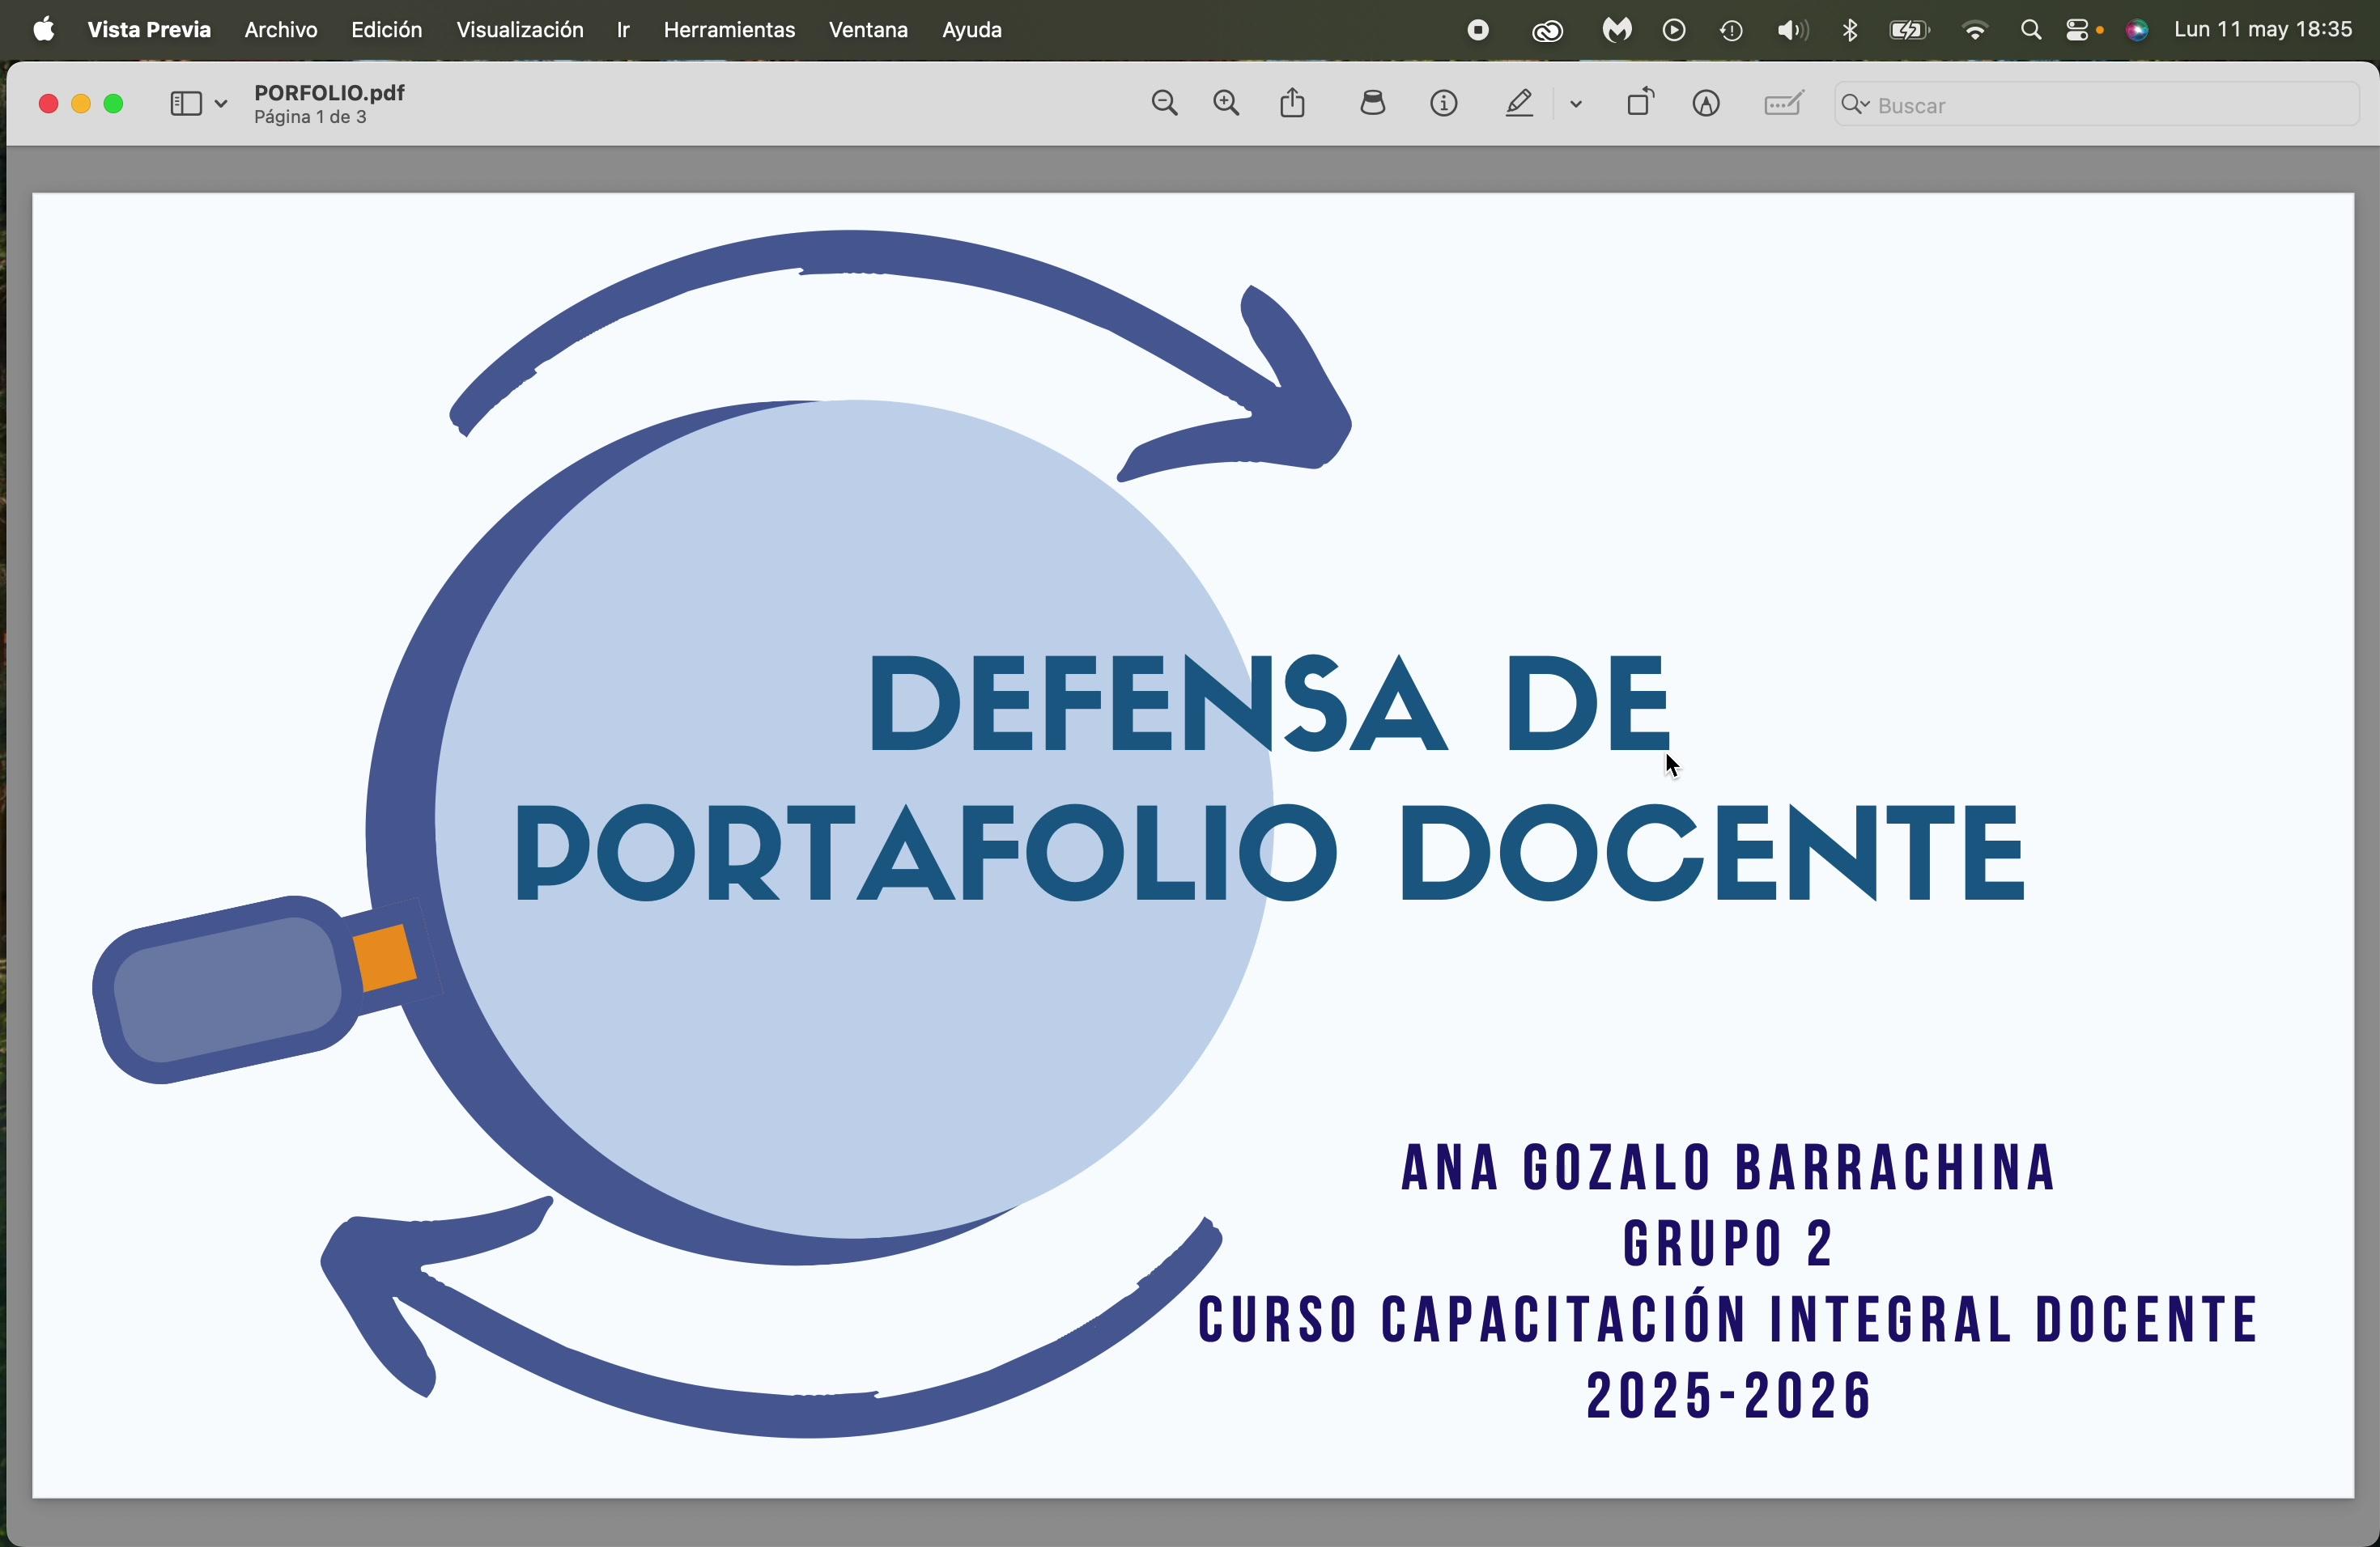Click the stacked cylinder toolbar icon
The image size is (2380, 1547).
tap(1373, 103)
